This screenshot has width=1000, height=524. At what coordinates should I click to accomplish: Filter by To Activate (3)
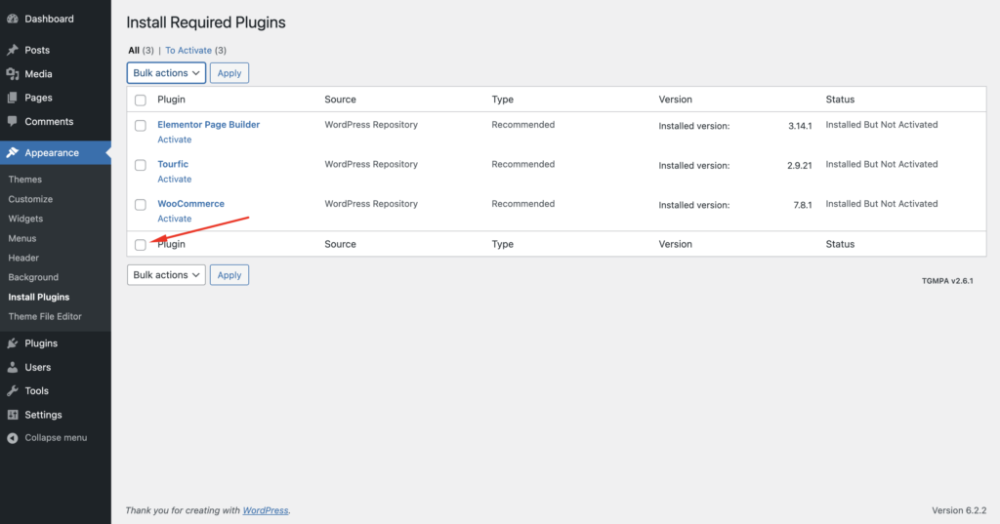[x=195, y=51]
